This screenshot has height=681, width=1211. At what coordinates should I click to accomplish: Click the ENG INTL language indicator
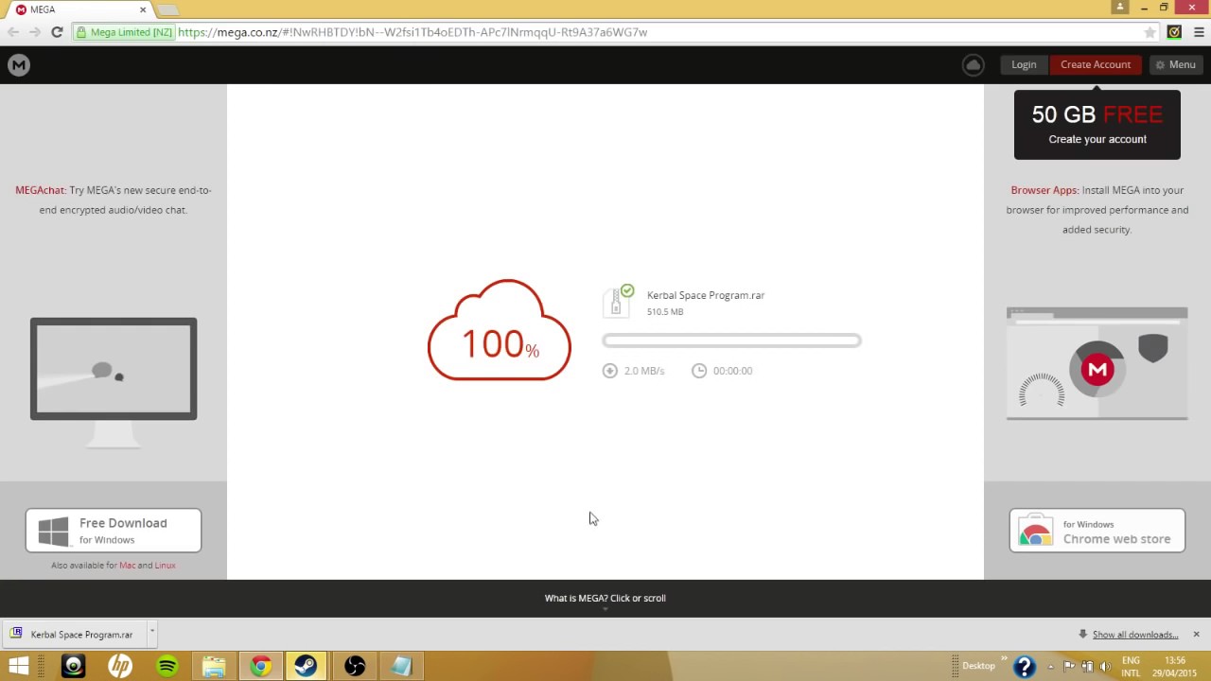pyautogui.click(x=1131, y=667)
